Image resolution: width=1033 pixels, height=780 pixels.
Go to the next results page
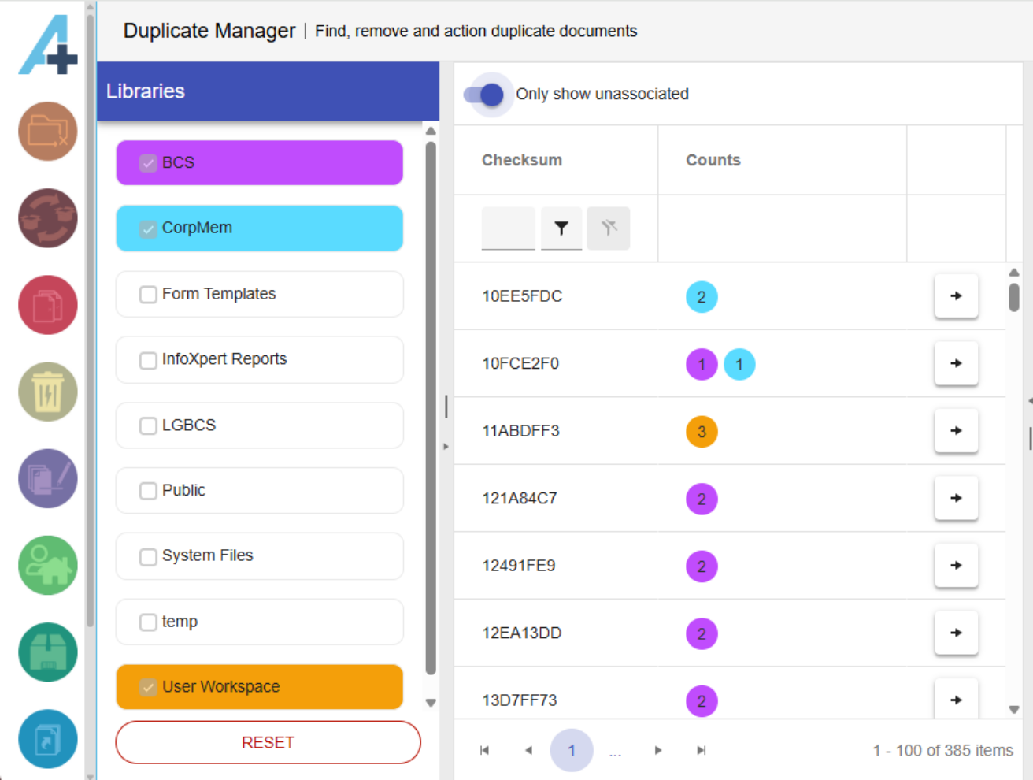point(658,751)
